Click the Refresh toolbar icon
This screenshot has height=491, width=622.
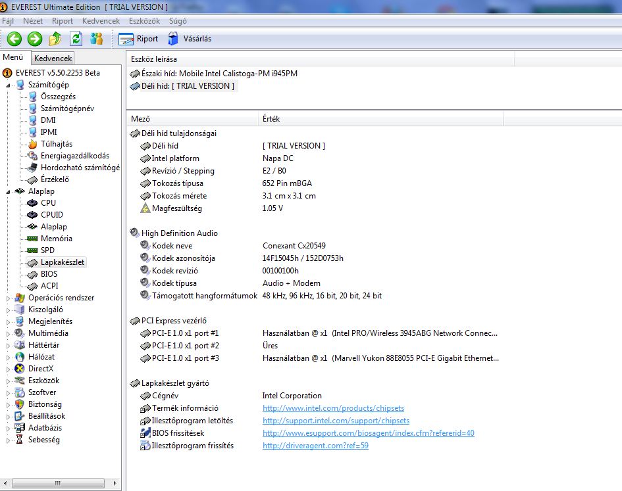[76, 38]
